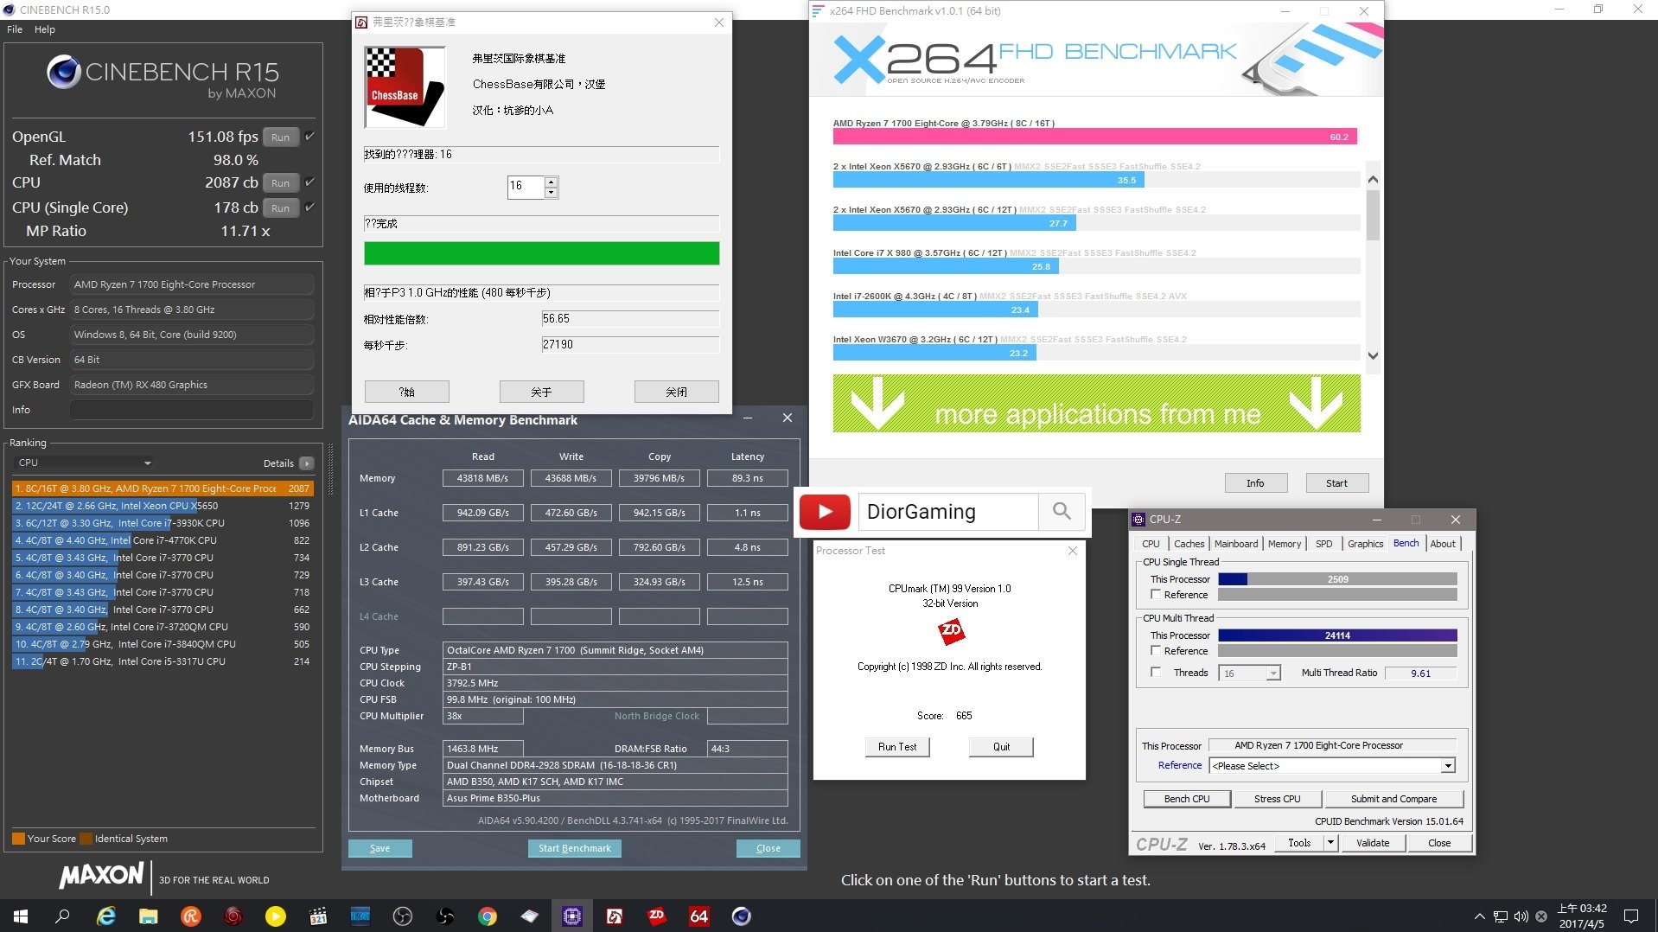Open Tools dropdown arrow in CPU-Z
Viewport: 1658px width, 932px height.
tap(1330, 843)
